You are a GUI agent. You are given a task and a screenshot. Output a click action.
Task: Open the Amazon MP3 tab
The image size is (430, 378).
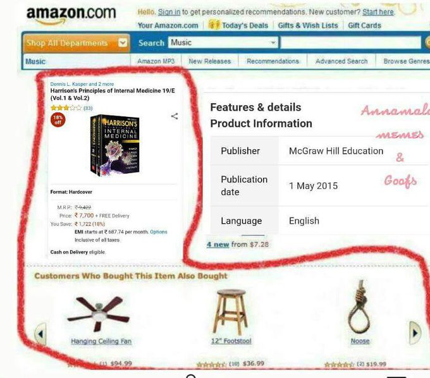(x=156, y=61)
